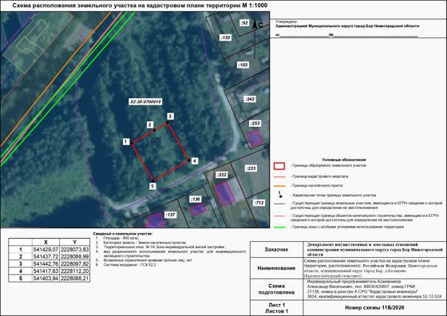Screen dimensions: 447x316
Task: Select cadastral quarter label 52:20:0700018
Action: pyautogui.click(x=145, y=101)
